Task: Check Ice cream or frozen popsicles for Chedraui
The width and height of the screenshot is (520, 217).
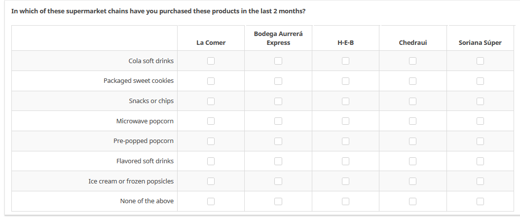Action: click(412, 181)
